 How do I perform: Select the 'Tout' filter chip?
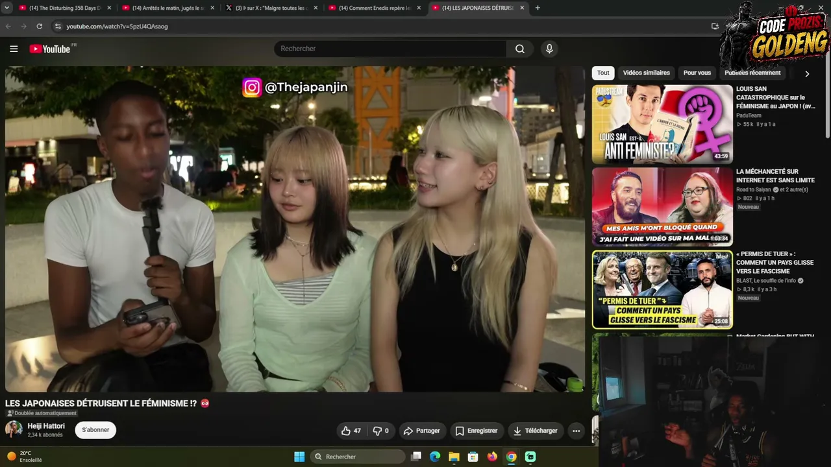point(603,73)
